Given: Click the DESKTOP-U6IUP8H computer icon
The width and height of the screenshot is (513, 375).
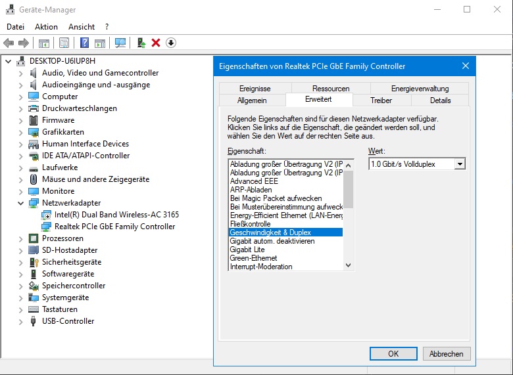Looking at the screenshot, I should [21, 61].
